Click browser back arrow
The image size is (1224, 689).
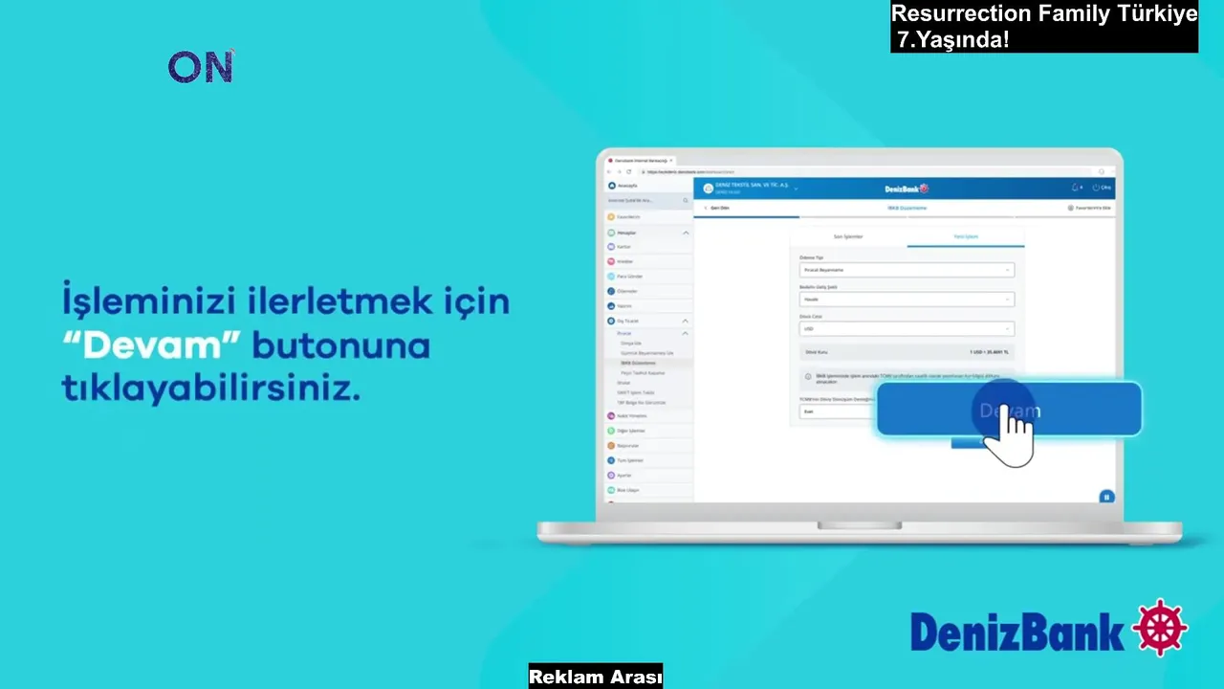[609, 171]
